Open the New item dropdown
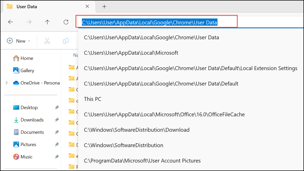This screenshot has width=304, height=171. pos(18,41)
